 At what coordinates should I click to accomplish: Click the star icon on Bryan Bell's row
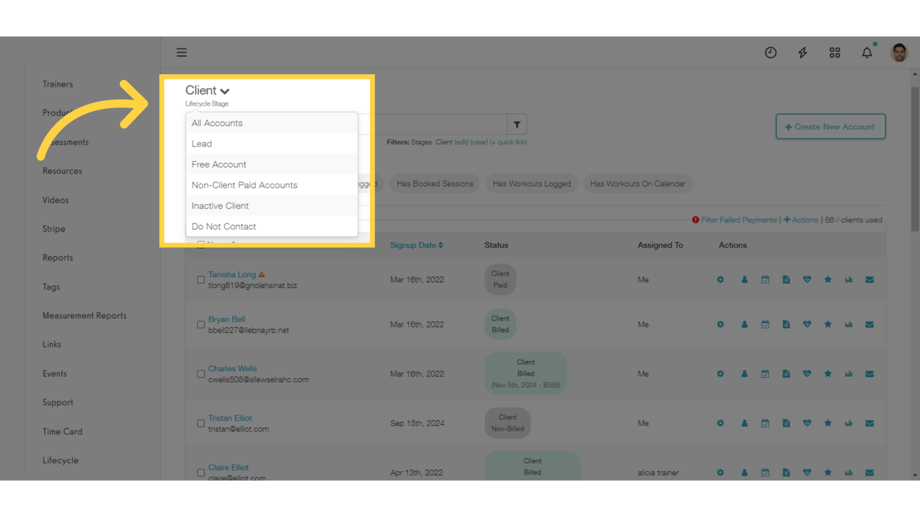828,324
